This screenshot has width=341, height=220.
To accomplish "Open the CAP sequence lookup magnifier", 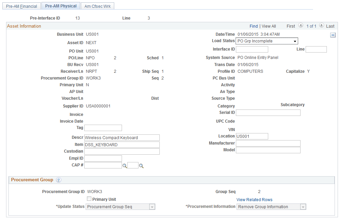I will click(x=141, y=166).
